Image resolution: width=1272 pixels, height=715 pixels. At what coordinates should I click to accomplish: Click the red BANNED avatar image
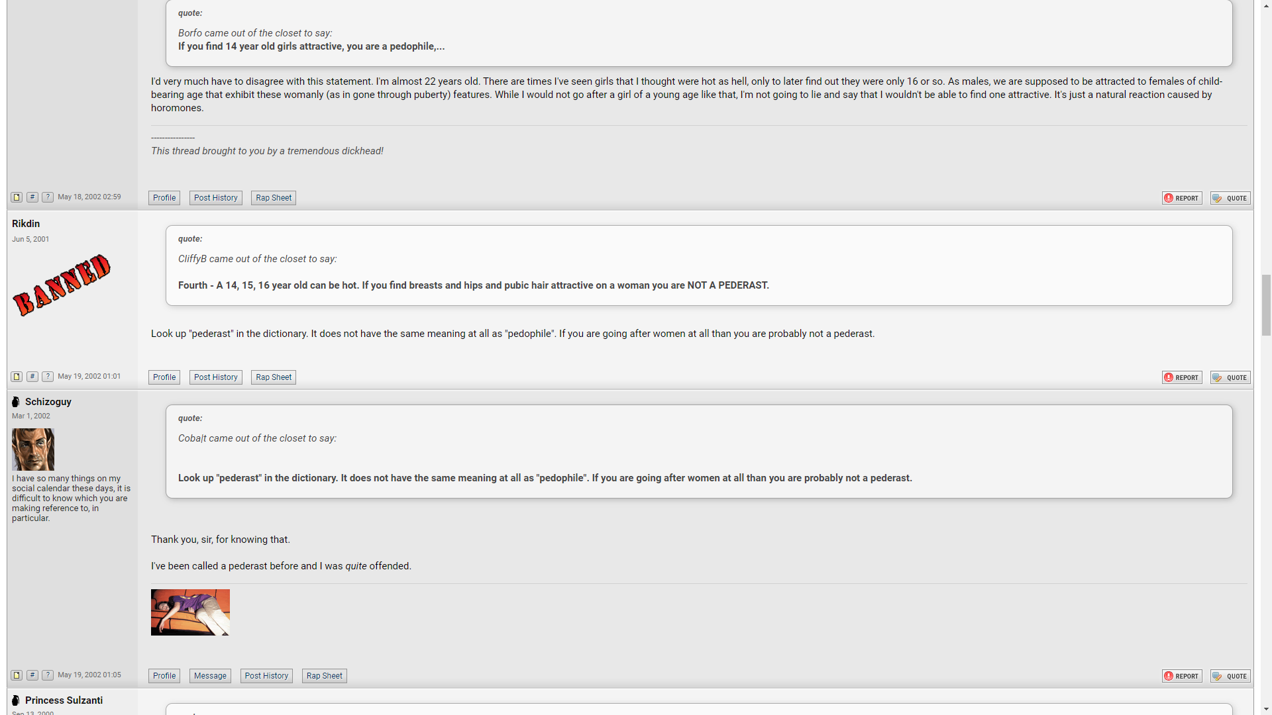pos(62,285)
